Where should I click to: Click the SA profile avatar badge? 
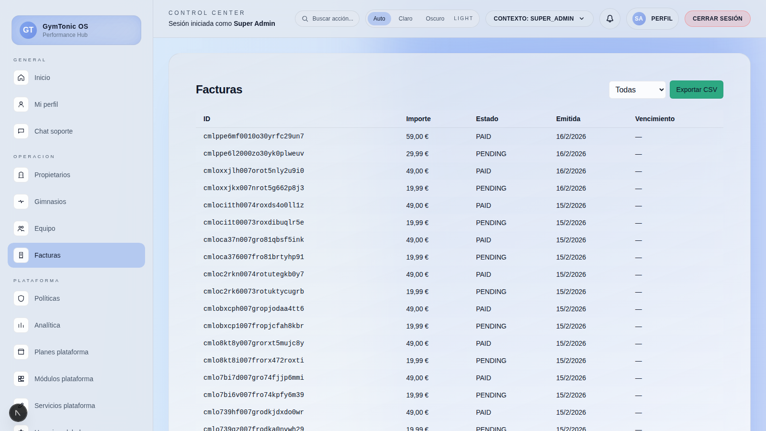click(639, 18)
